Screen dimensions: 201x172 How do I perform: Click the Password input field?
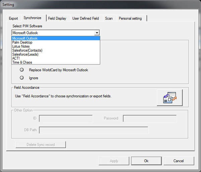pyautogui.click(x=150, y=118)
